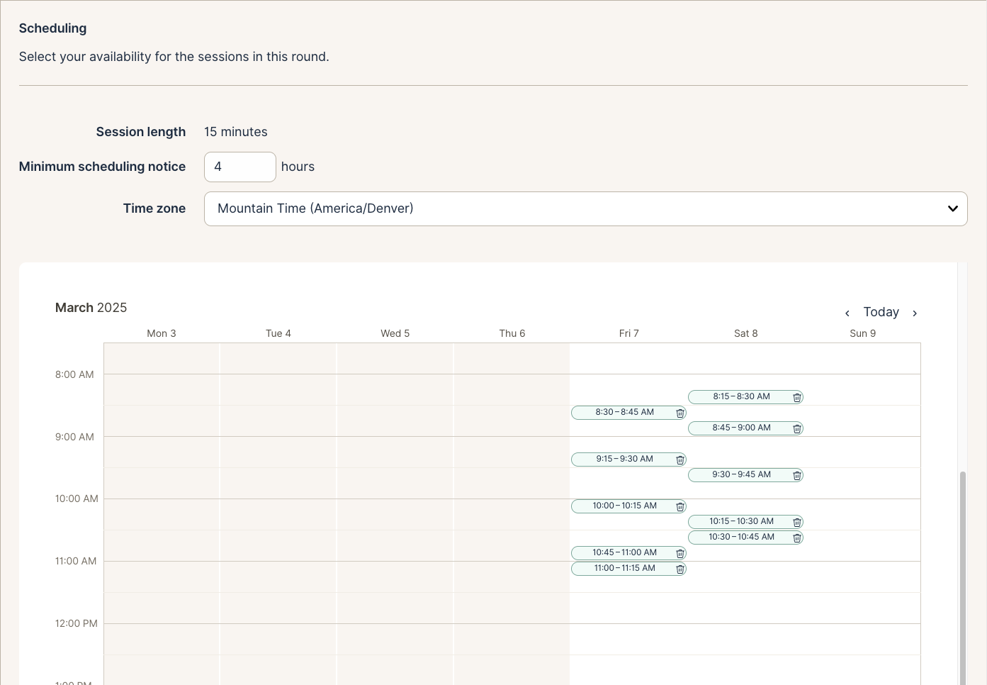Trash the Saturday 10:15–10:30 AM slot
This screenshot has width=987, height=685.
(x=797, y=523)
